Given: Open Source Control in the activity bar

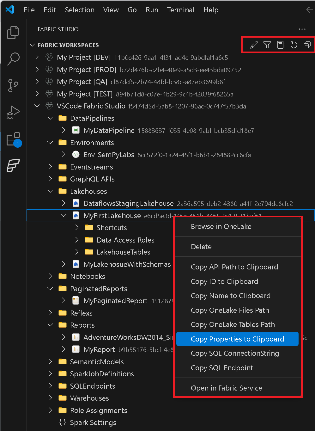Looking at the screenshot, I should (13, 86).
